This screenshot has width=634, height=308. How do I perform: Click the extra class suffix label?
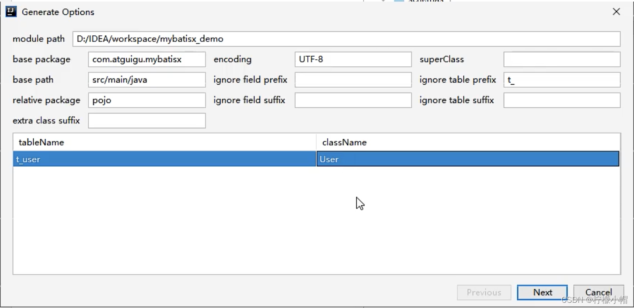click(x=46, y=121)
